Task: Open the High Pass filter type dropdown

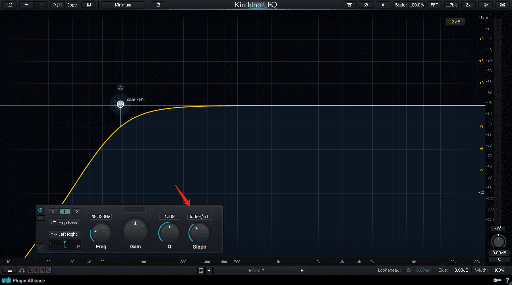Action: pyautogui.click(x=65, y=223)
